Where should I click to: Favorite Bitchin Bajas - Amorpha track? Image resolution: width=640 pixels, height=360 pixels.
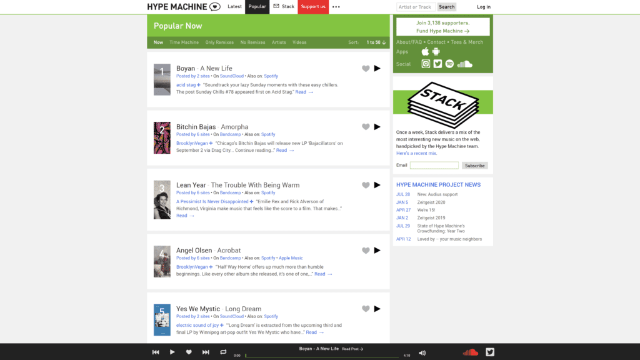[x=366, y=127]
